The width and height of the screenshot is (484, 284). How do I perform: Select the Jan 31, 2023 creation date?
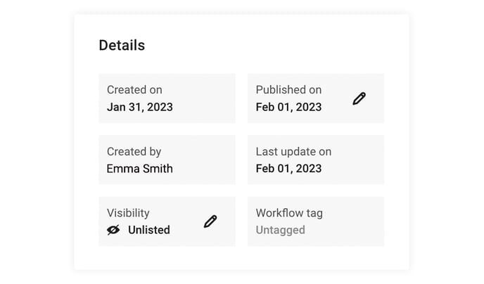pyautogui.click(x=140, y=107)
